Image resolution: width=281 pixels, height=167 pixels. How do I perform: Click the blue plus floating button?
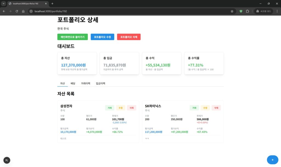[x=272, y=160]
